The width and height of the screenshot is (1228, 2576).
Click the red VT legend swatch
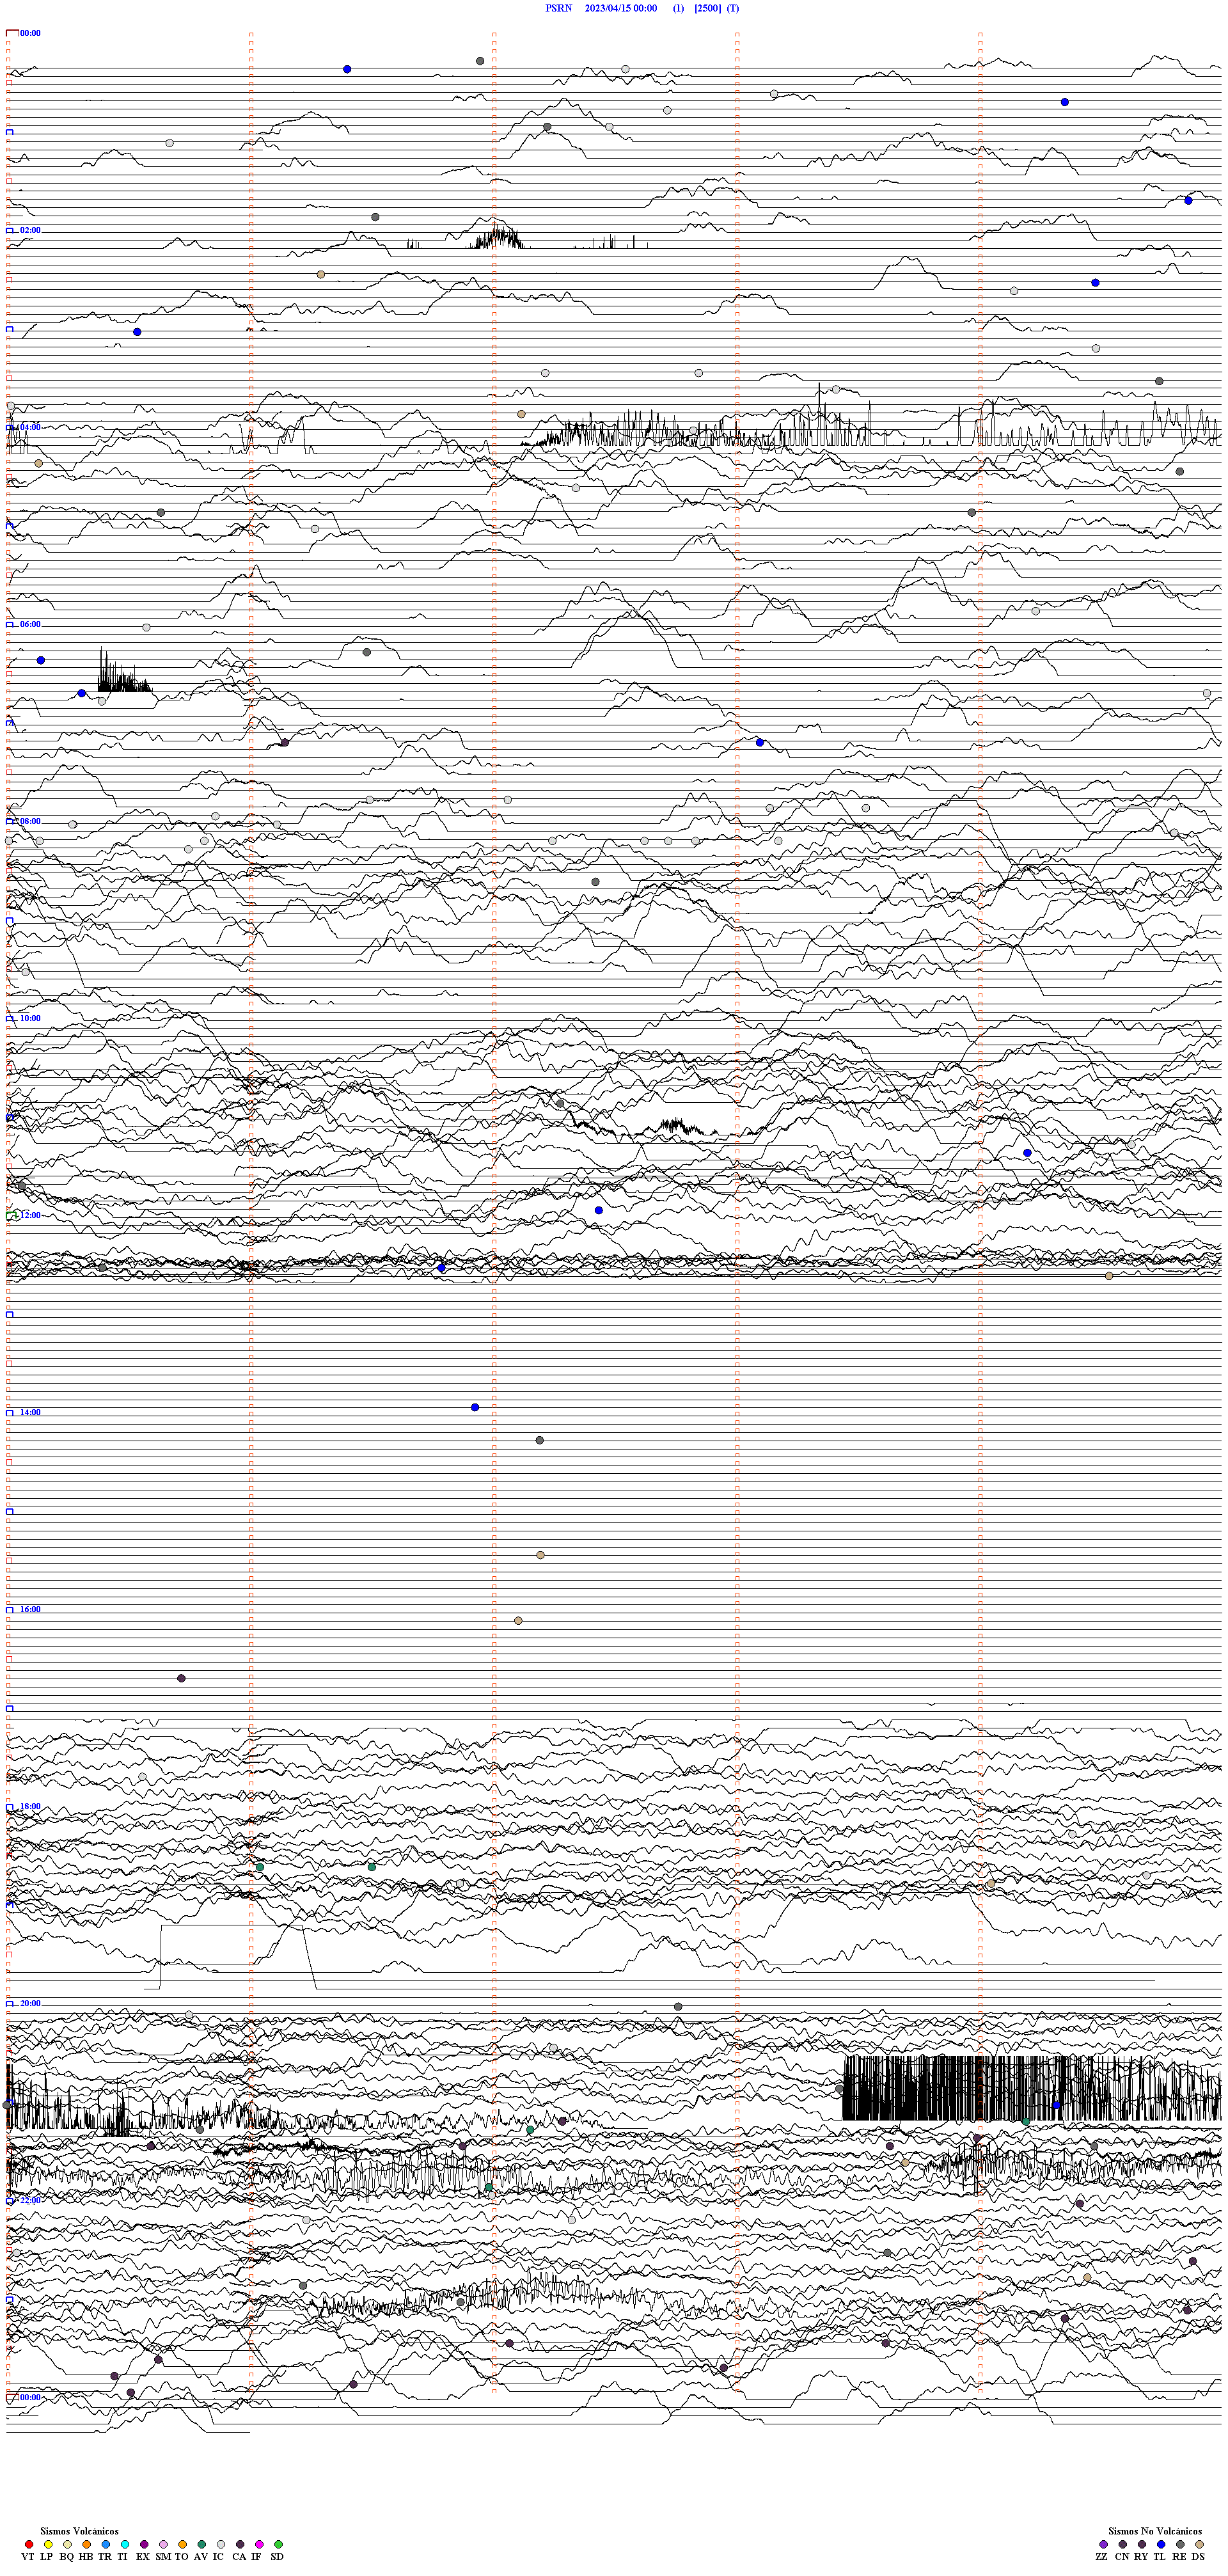click(x=28, y=2544)
